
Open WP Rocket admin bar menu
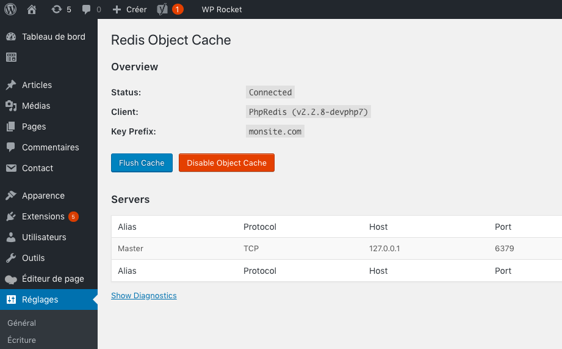(x=222, y=10)
